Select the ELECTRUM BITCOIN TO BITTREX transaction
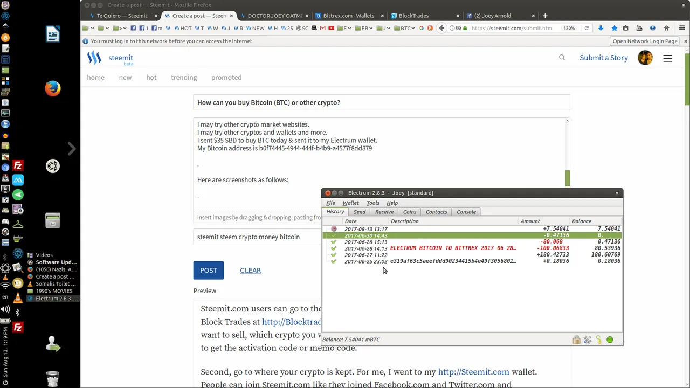Image resolution: width=690 pixels, height=388 pixels. (472, 248)
